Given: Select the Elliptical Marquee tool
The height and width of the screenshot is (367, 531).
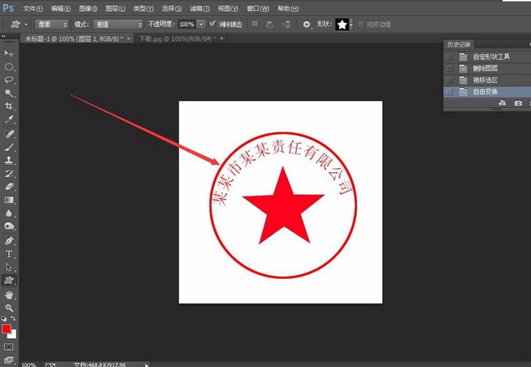Looking at the screenshot, I should click(x=9, y=67).
